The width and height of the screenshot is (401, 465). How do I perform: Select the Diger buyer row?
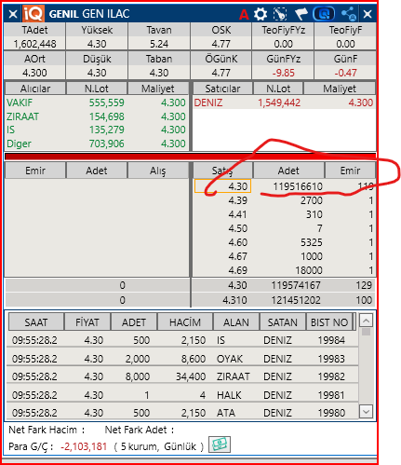(97, 144)
